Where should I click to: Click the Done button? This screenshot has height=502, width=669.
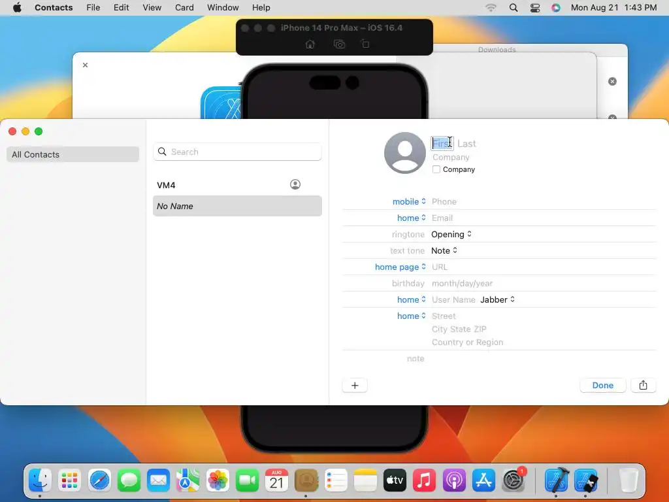[602, 385]
